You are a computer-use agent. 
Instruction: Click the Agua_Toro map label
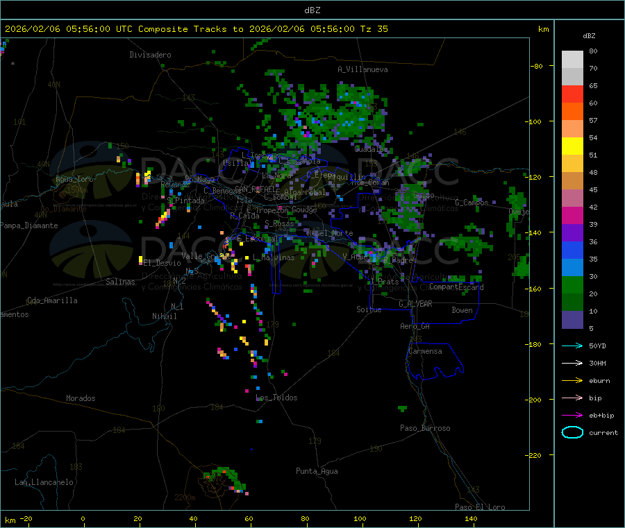[74, 179]
